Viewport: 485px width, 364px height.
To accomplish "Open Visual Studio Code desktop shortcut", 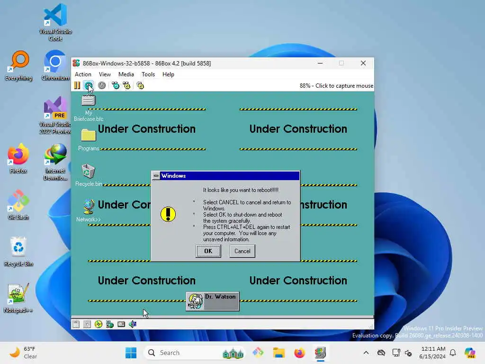I will coord(55,22).
